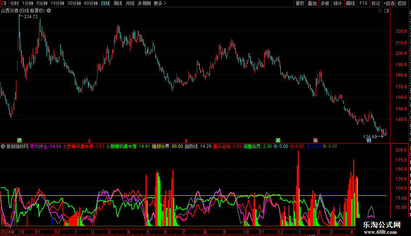Click the 200.0 indicator axis label

pyautogui.click(x=401, y=150)
